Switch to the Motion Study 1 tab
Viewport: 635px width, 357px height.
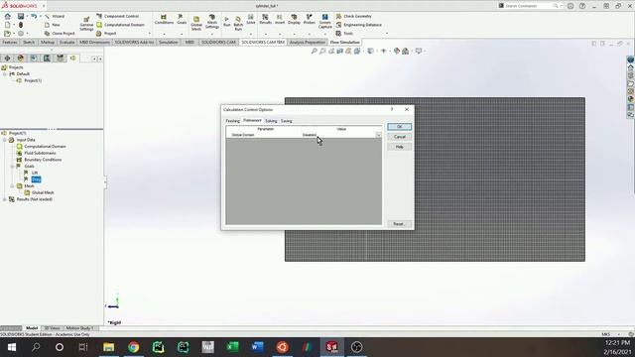pos(79,328)
